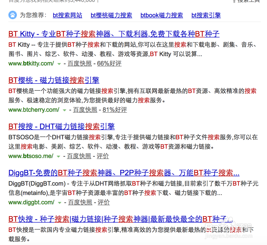Click the BT樱桃 description snippet text
Image resolution: width=267 pixels, height=245 pixels.
(x=132, y=96)
